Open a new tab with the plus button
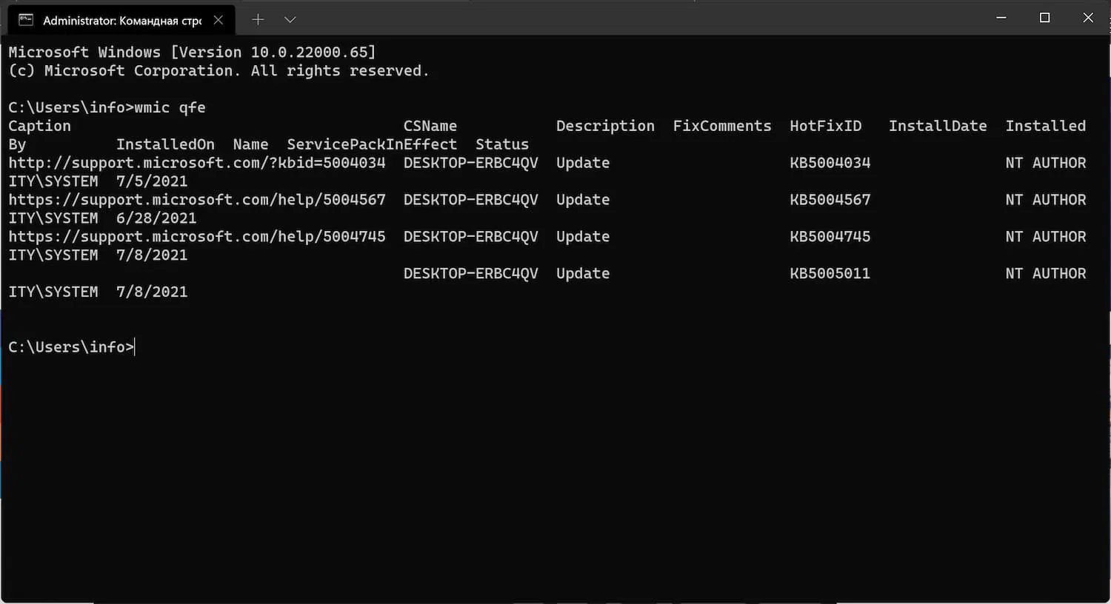This screenshot has width=1111, height=604. point(258,20)
